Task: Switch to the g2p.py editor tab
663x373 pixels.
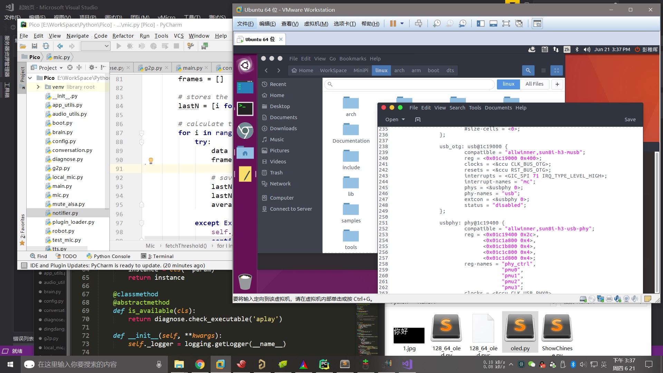Action: [x=153, y=68]
